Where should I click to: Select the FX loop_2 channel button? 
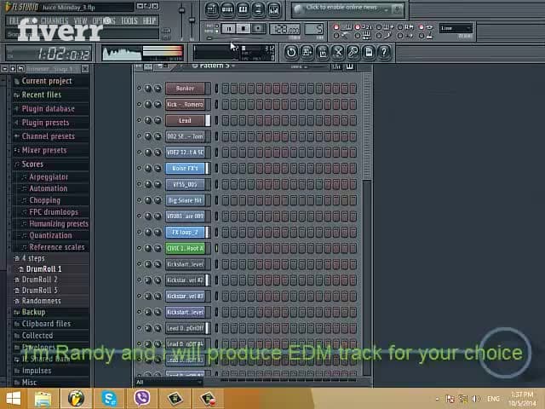pos(185,233)
